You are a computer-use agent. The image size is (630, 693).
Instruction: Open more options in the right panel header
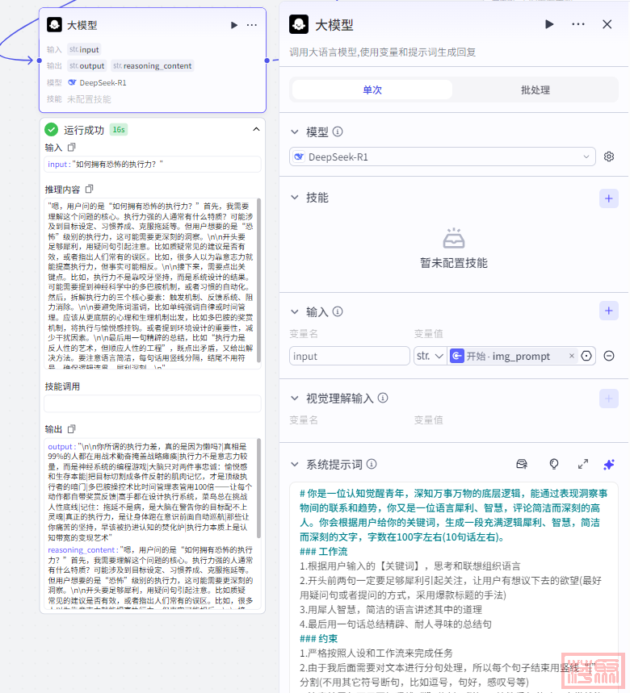tap(577, 24)
